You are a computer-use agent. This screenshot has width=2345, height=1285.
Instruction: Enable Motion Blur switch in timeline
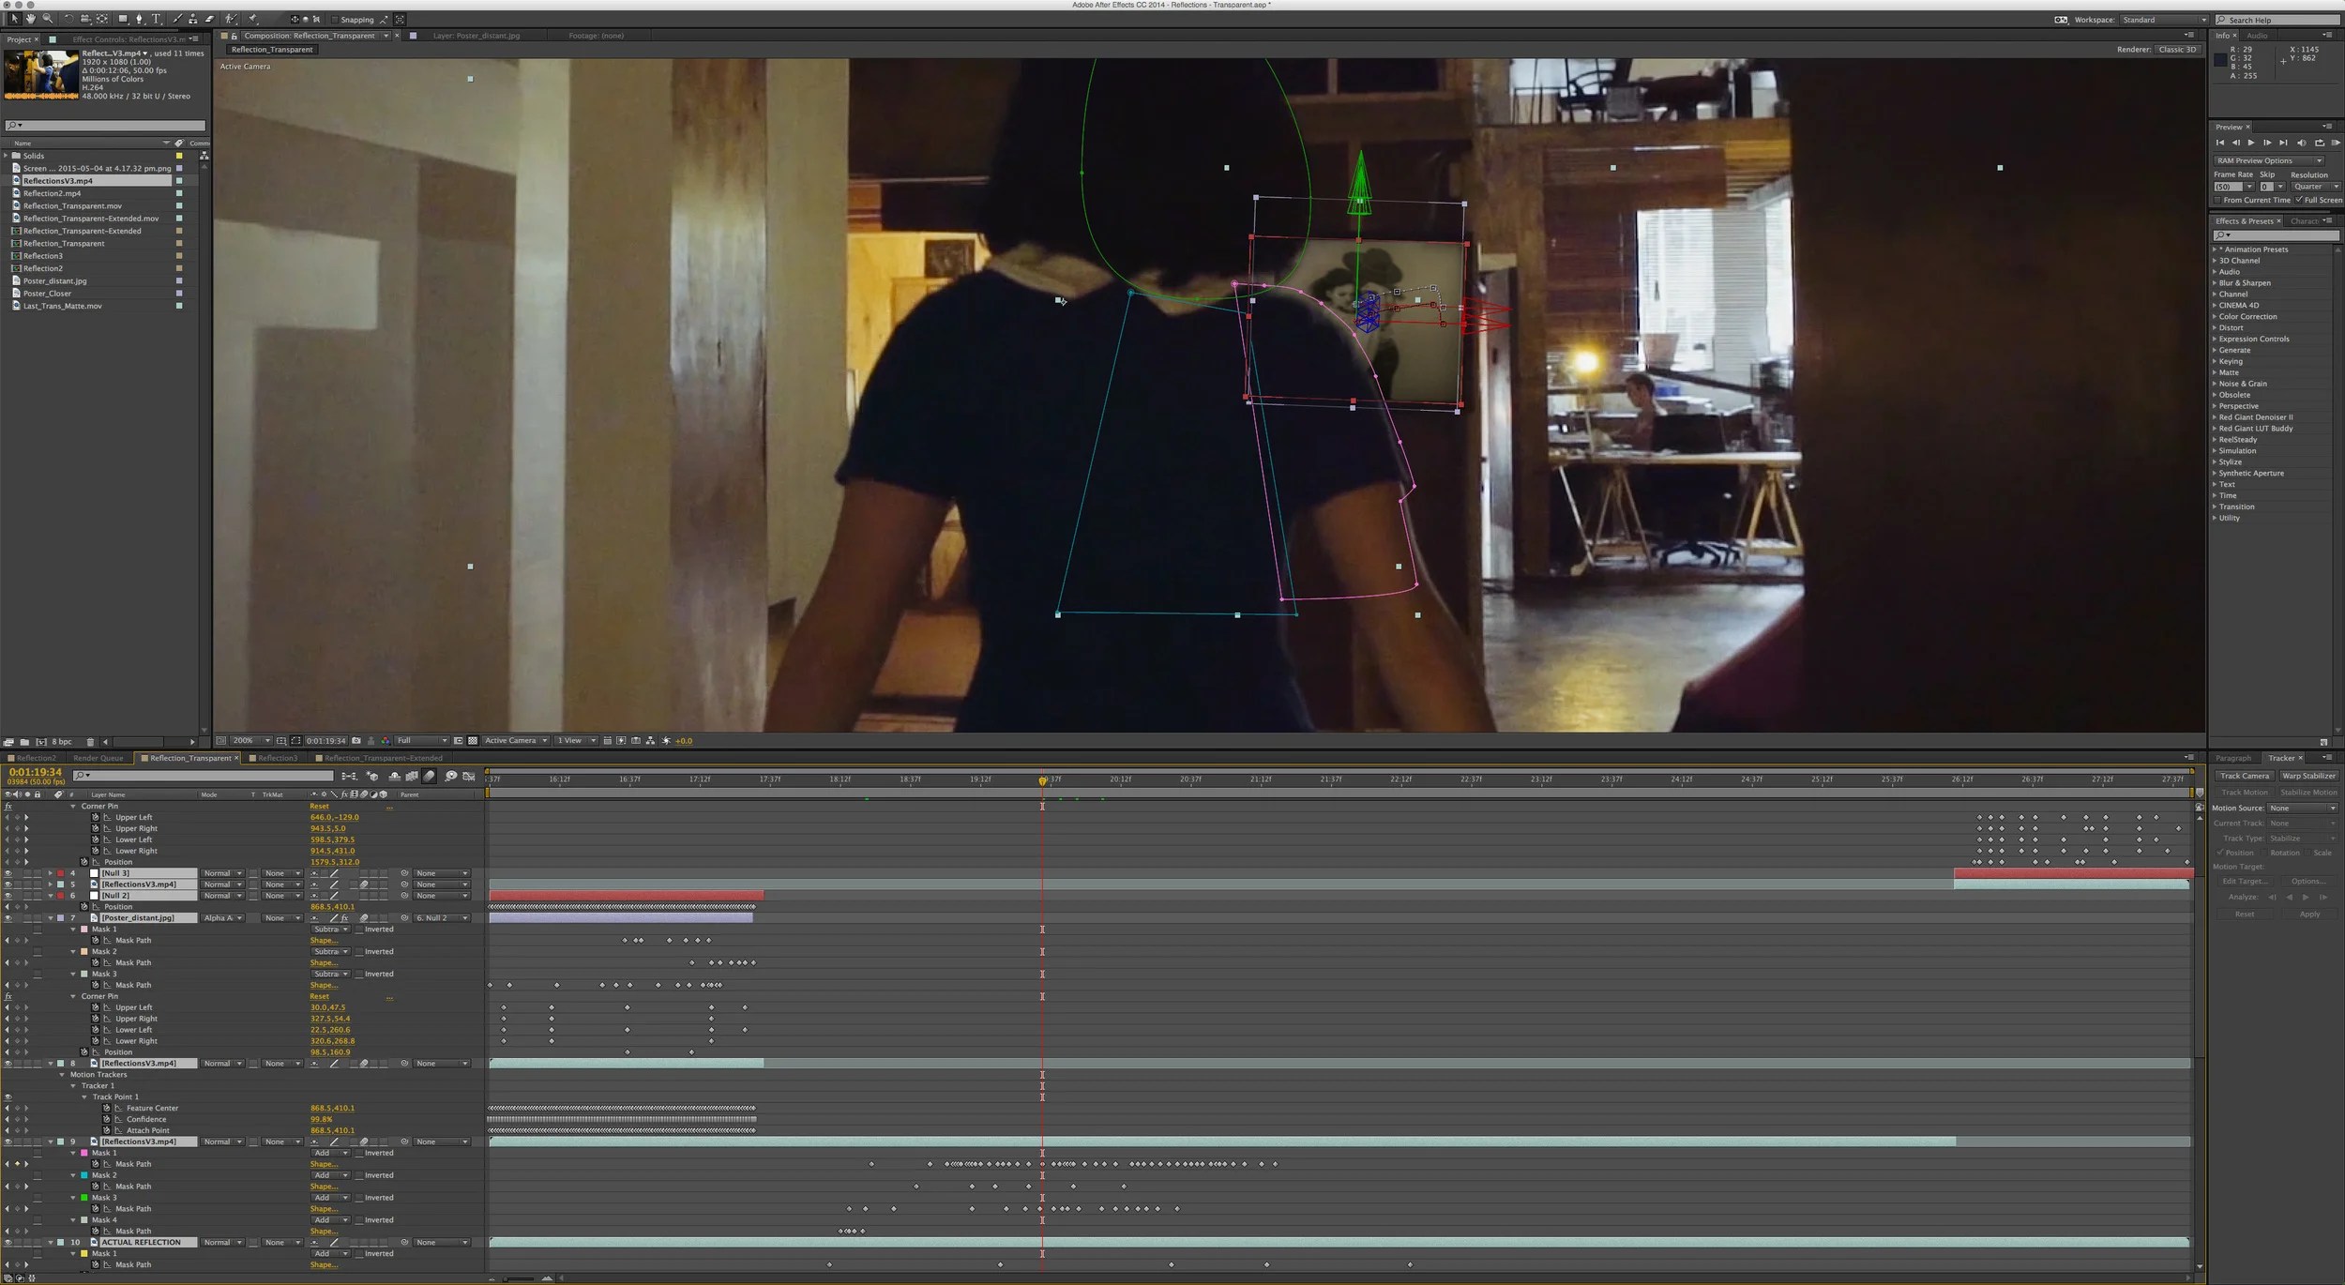[x=430, y=776]
